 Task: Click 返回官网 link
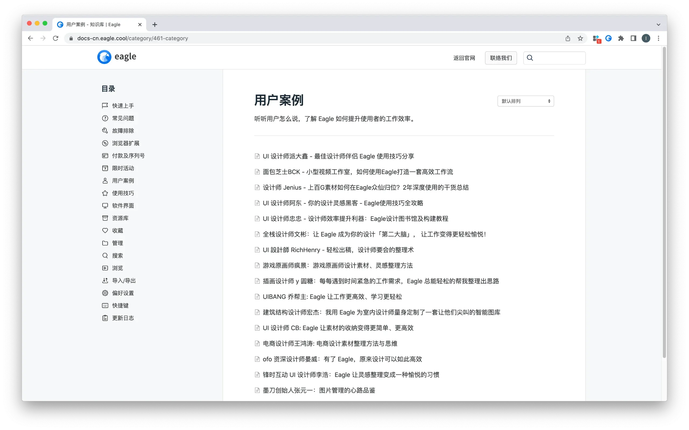464,58
